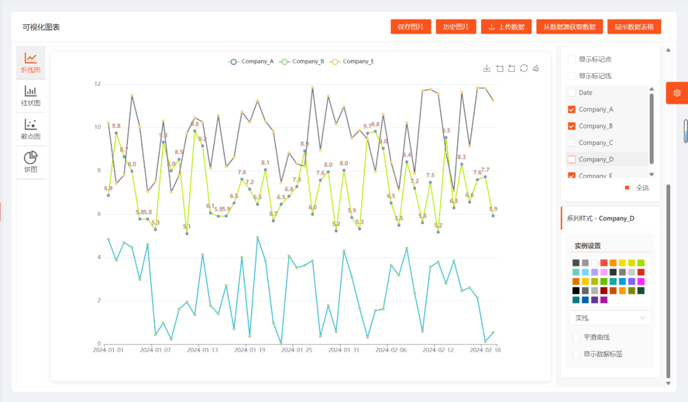Click the 全选 select-all checkbox
The width and height of the screenshot is (688, 402).
click(627, 188)
